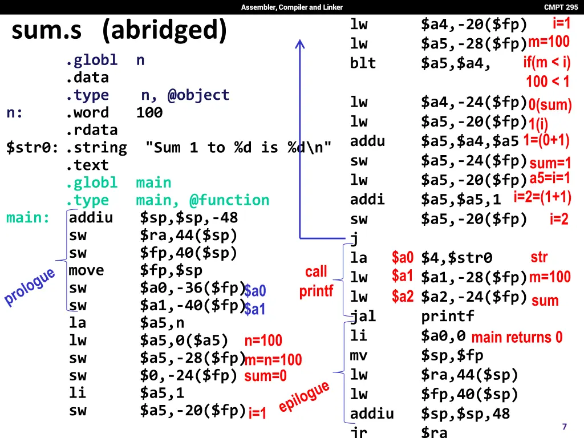Click the string "Sum 1 to %d is %d\n"
This screenshot has height=438, width=584.
[238, 148]
